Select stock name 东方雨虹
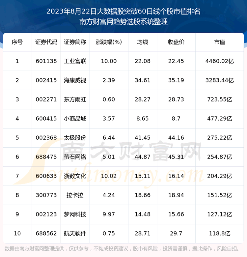Screen dimensions: 247x257 (x=75, y=100)
